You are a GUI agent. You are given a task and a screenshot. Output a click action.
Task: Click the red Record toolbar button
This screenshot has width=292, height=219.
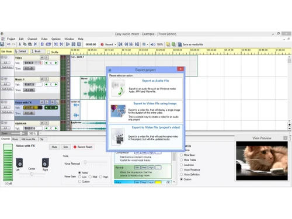tap(107, 44)
